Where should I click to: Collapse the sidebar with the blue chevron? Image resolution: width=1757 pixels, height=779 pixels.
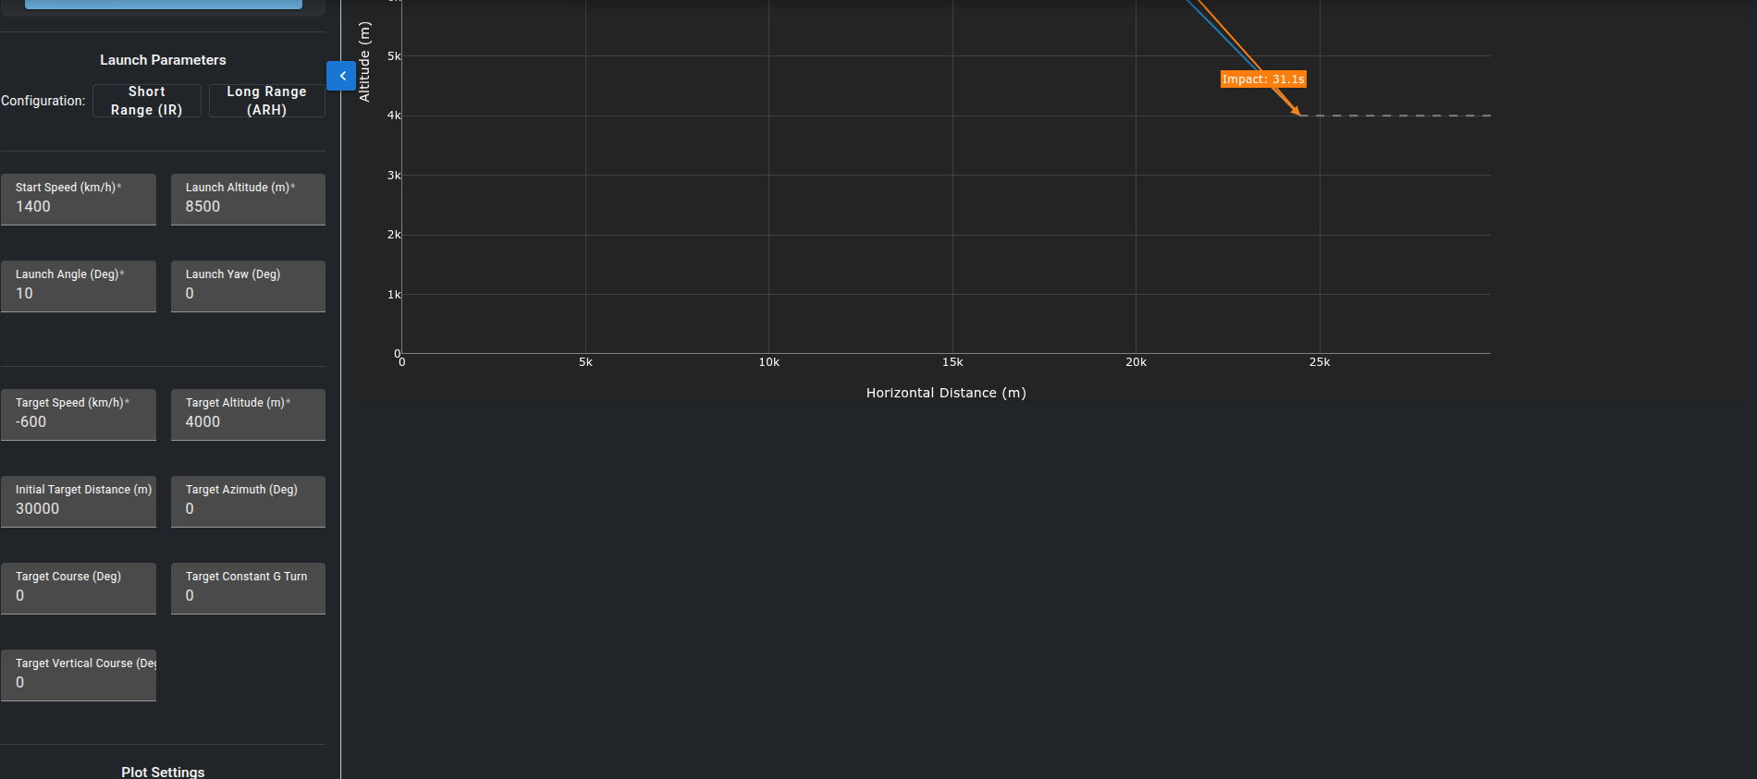click(341, 76)
